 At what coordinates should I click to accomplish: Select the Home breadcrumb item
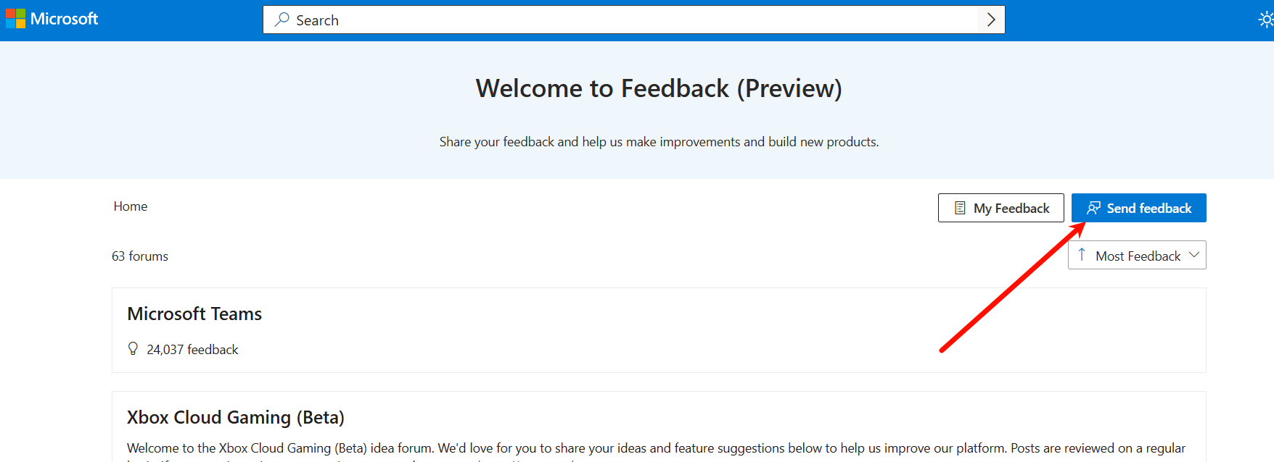point(130,206)
